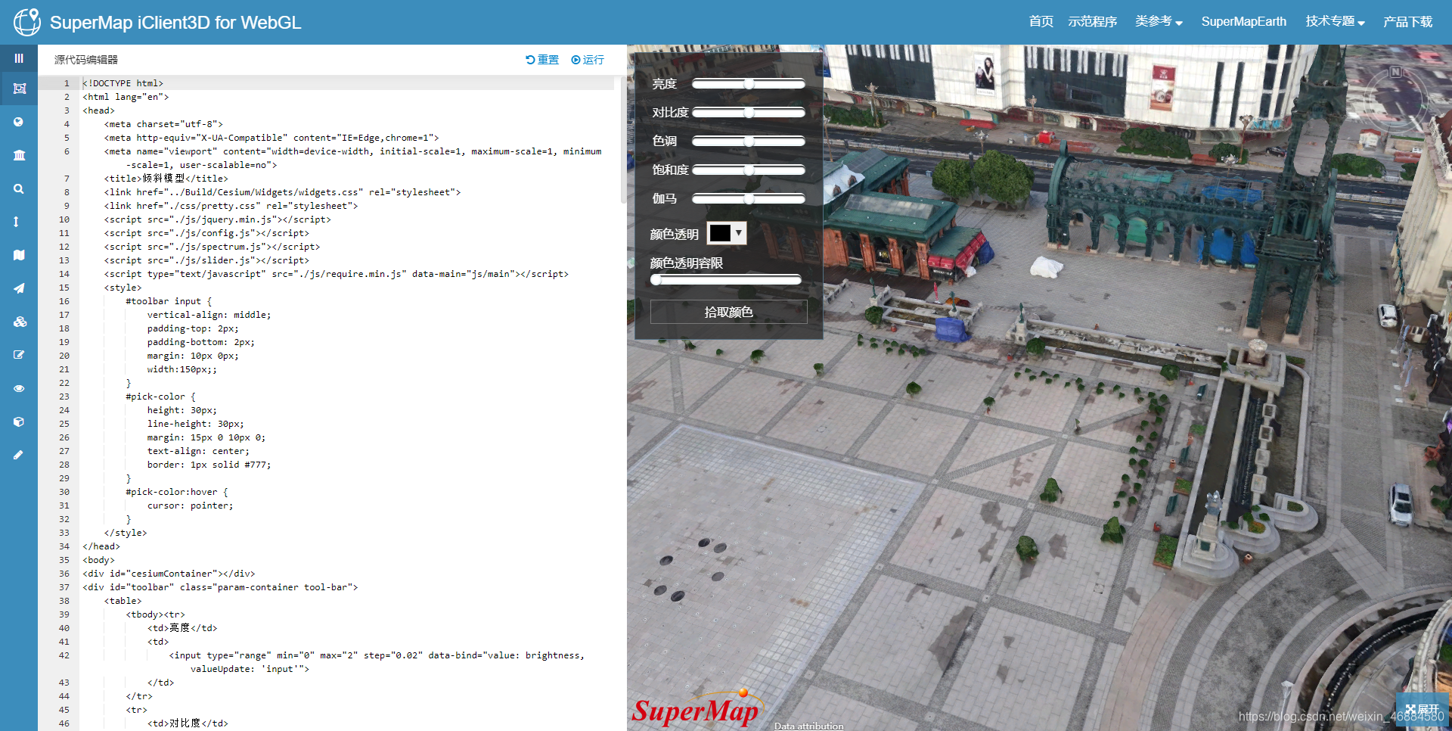Go to 首页 home page

tap(1041, 21)
